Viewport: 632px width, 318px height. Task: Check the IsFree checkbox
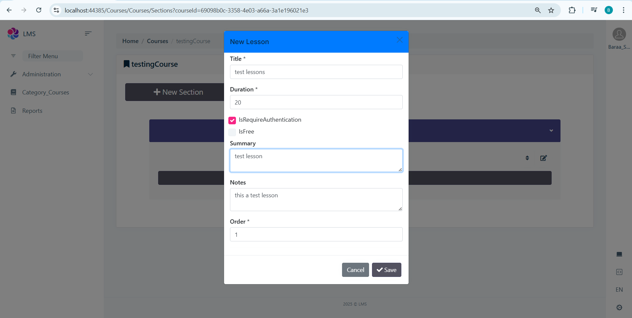232,132
